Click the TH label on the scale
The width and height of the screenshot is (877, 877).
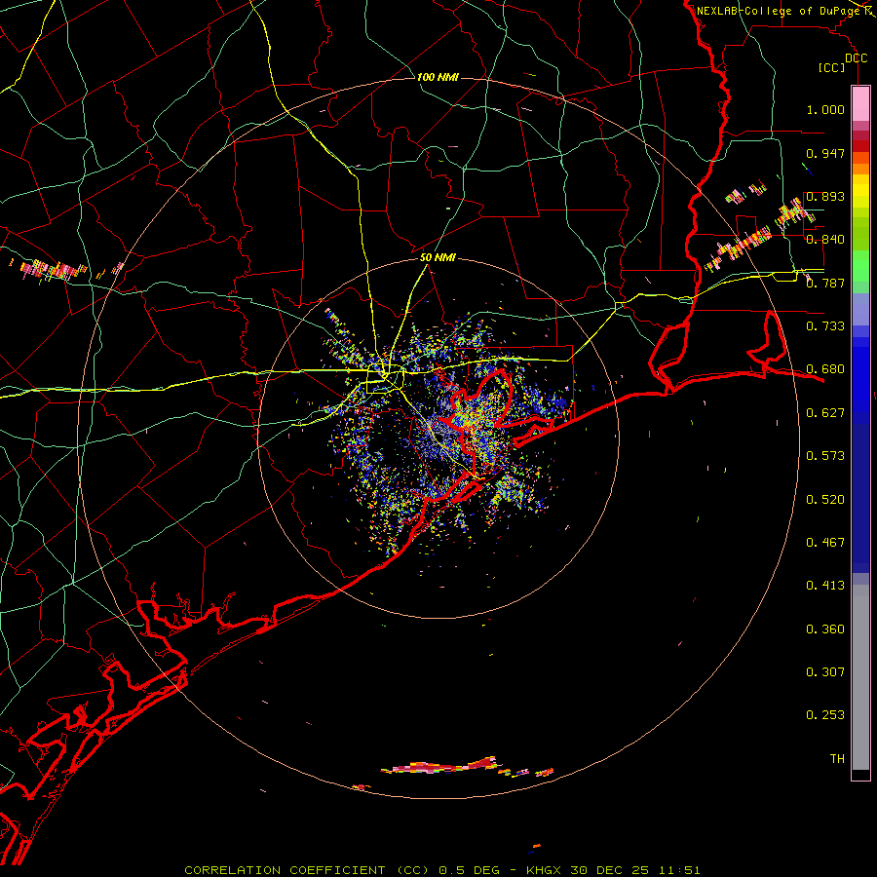click(x=837, y=759)
